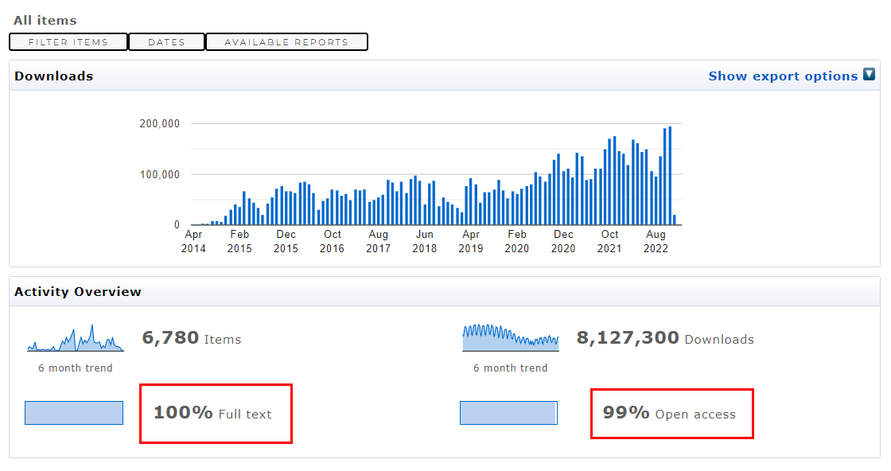The height and width of the screenshot is (471, 891).
Task: Click the short final bar of the chart
Action: 675,220
